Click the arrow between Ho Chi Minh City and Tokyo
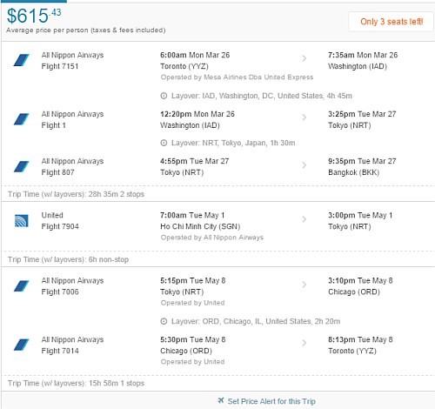Image resolution: width=435 pixels, height=409 pixels. point(304,219)
